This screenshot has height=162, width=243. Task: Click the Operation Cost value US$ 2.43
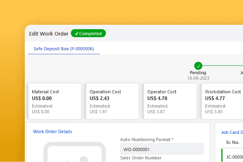tap(100, 98)
